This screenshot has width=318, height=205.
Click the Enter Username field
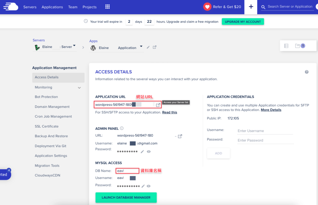click(x=265, y=131)
